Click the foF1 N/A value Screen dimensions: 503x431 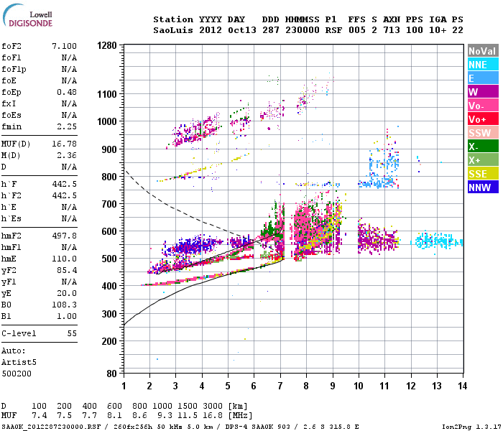pyautogui.click(x=69, y=57)
